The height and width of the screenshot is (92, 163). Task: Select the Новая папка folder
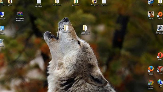[x=57, y=3]
